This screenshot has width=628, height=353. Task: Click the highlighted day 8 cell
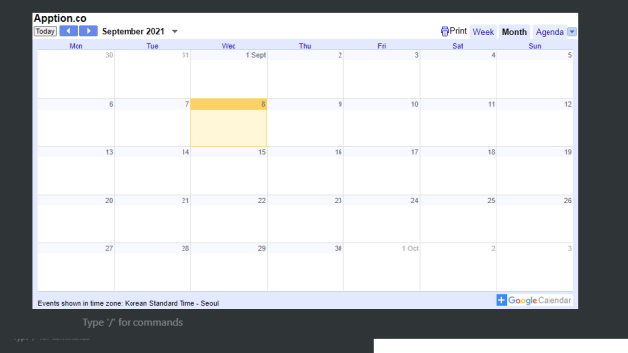(229, 123)
